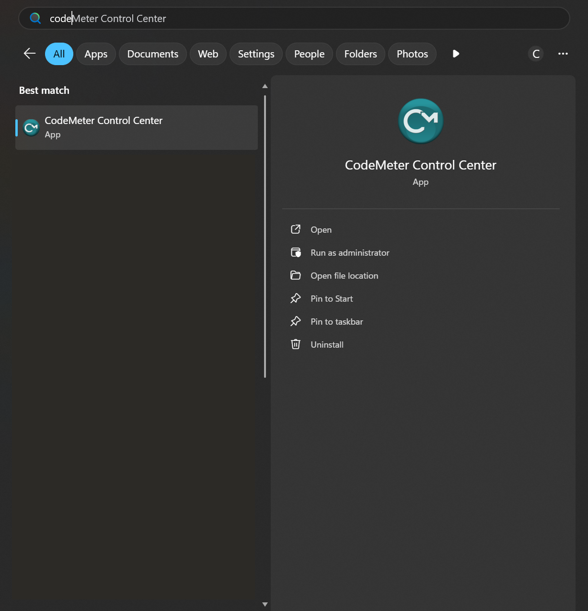Screen dimensions: 588x611
Task: Choose Run as administrator
Action: click(350, 253)
